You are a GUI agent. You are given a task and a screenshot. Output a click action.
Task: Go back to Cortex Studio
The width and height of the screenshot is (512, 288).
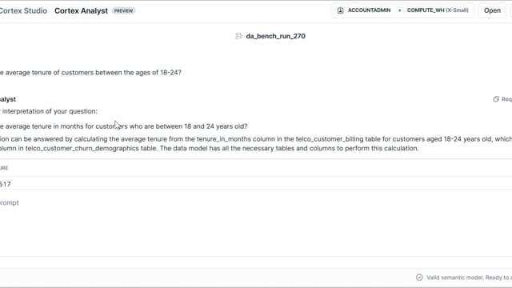point(23,10)
